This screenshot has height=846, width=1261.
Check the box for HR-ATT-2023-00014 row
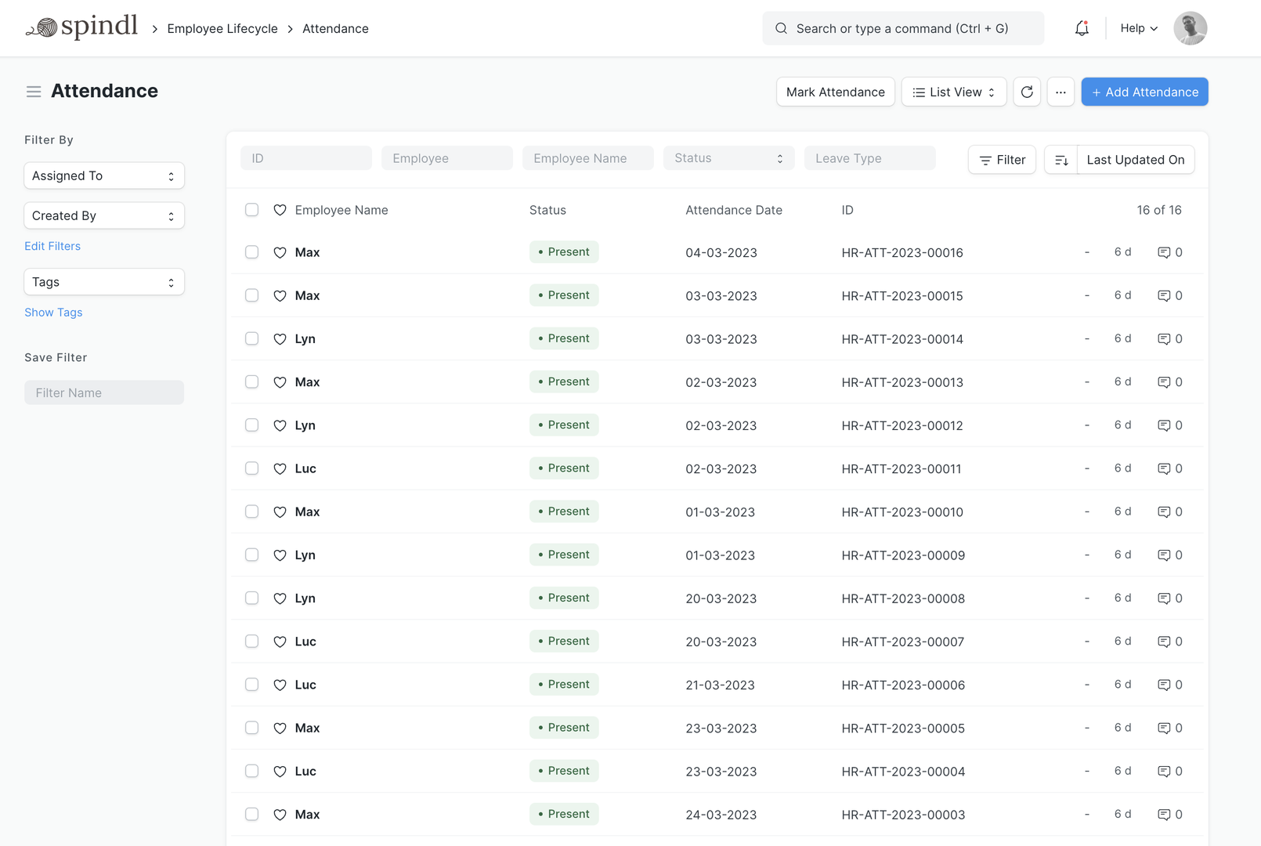pos(251,338)
